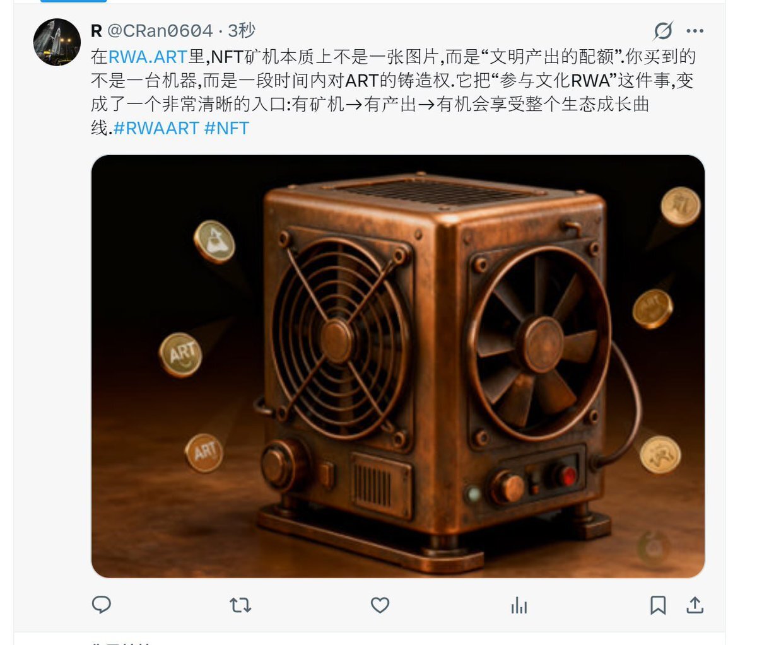View tweet analytics bar chart icon
The image size is (757, 645).
519,605
